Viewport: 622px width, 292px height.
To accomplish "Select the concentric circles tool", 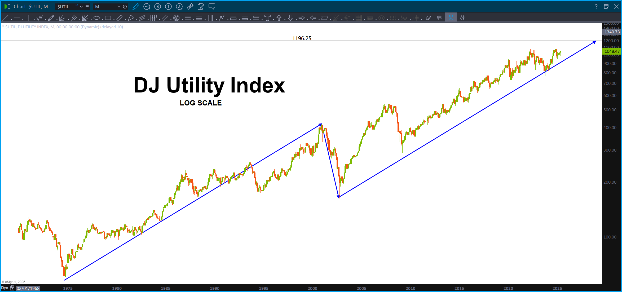I will point(176,18).
